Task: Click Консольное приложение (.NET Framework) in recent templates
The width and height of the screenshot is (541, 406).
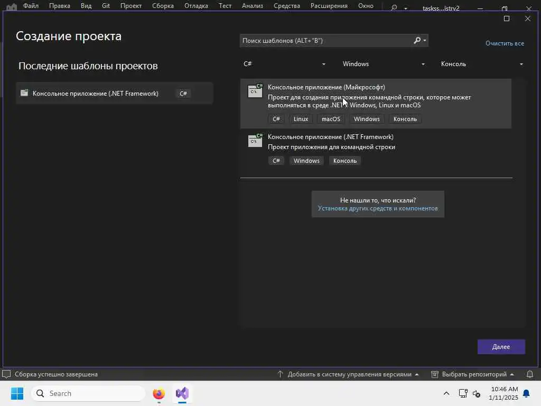Action: [96, 94]
